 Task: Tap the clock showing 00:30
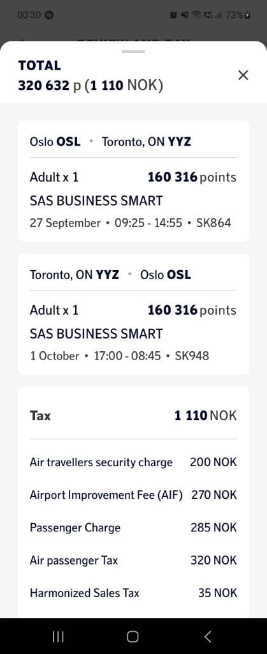[x=29, y=15]
